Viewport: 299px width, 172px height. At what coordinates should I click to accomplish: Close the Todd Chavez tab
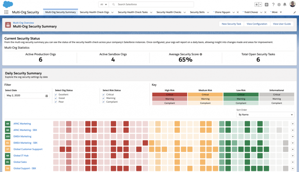[265, 12]
